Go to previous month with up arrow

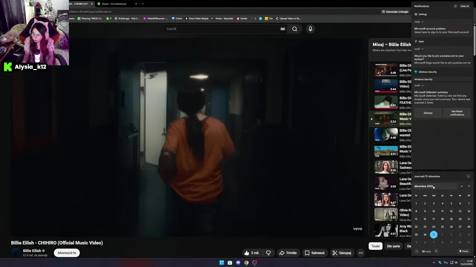(461, 186)
